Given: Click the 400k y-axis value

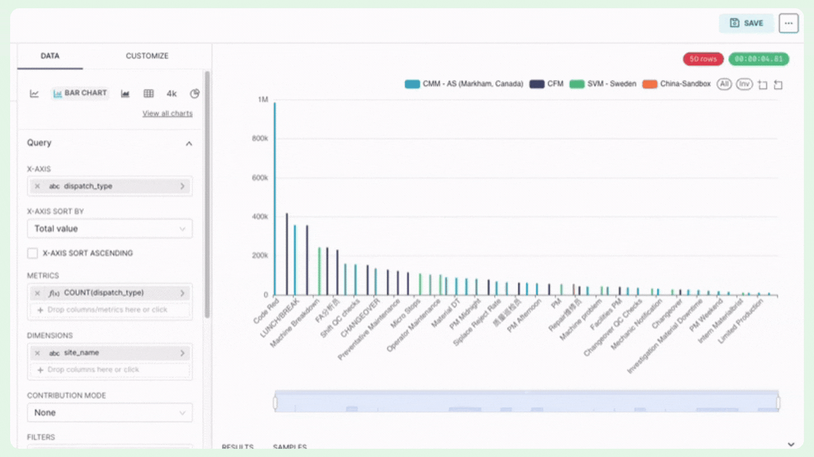Looking at the screenshot, I should click(x=260, y=217).
